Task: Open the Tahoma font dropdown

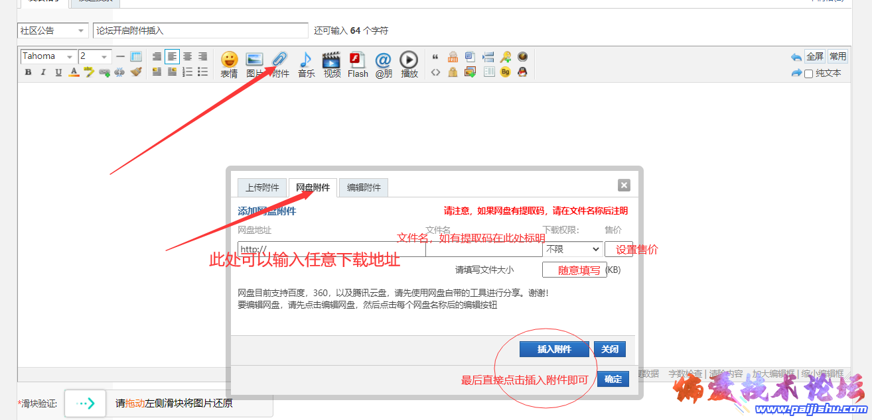Action: coord(48,56)
